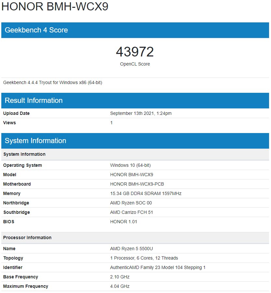
Task: Select the Windows 10 (64-bit) value
Action: pos(130,165)
